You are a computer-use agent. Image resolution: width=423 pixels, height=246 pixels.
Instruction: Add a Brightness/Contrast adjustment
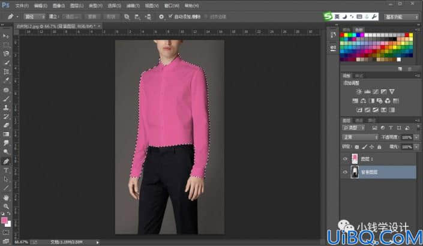tap(359, 92)
